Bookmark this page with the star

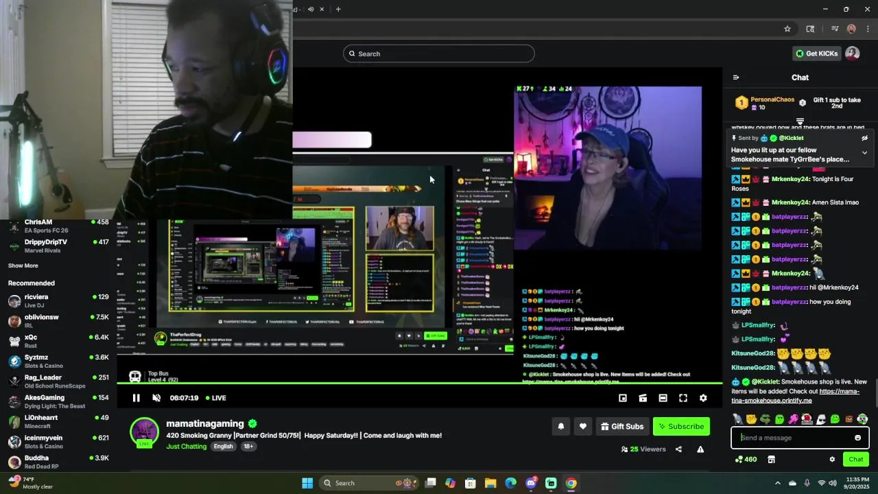point(787,29)
